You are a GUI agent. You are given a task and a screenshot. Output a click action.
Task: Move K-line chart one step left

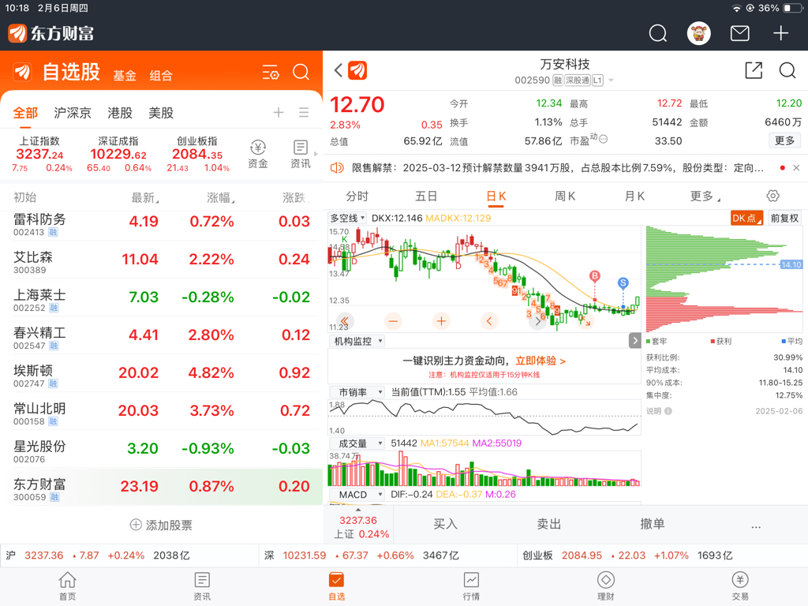click(x=489, y=322)
